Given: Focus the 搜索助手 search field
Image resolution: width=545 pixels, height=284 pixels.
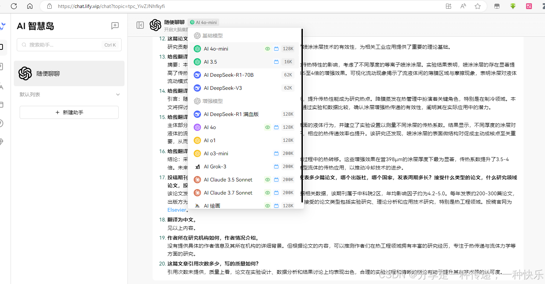Looking at the screenshot, I should pos(69,45).
